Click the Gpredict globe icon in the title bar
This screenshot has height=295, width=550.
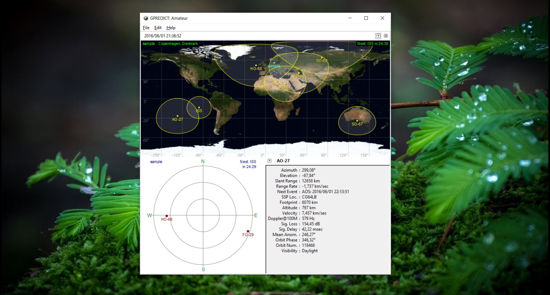146,18
